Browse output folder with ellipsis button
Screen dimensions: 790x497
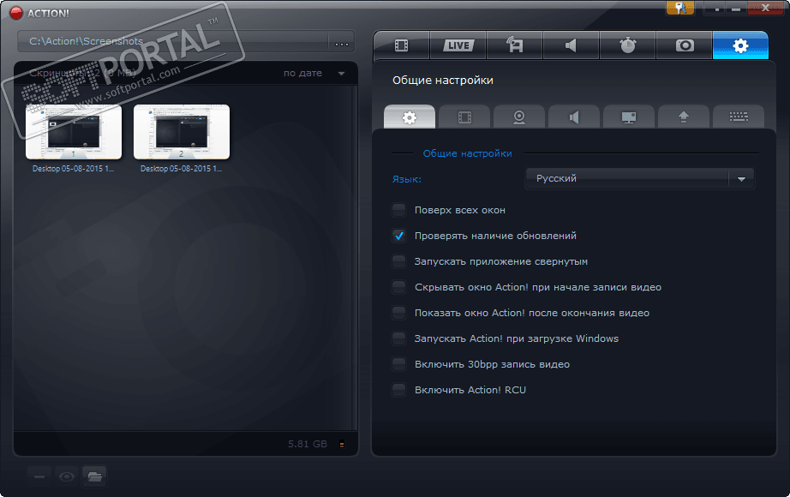tap(342, 44)
